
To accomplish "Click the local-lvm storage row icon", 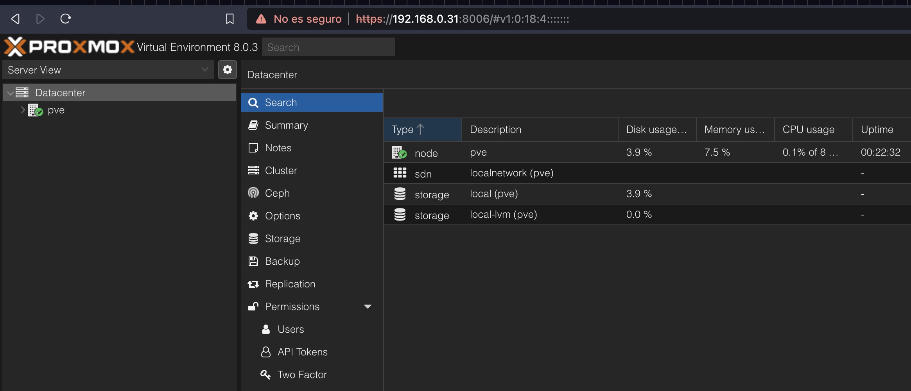I will point(400,214).
